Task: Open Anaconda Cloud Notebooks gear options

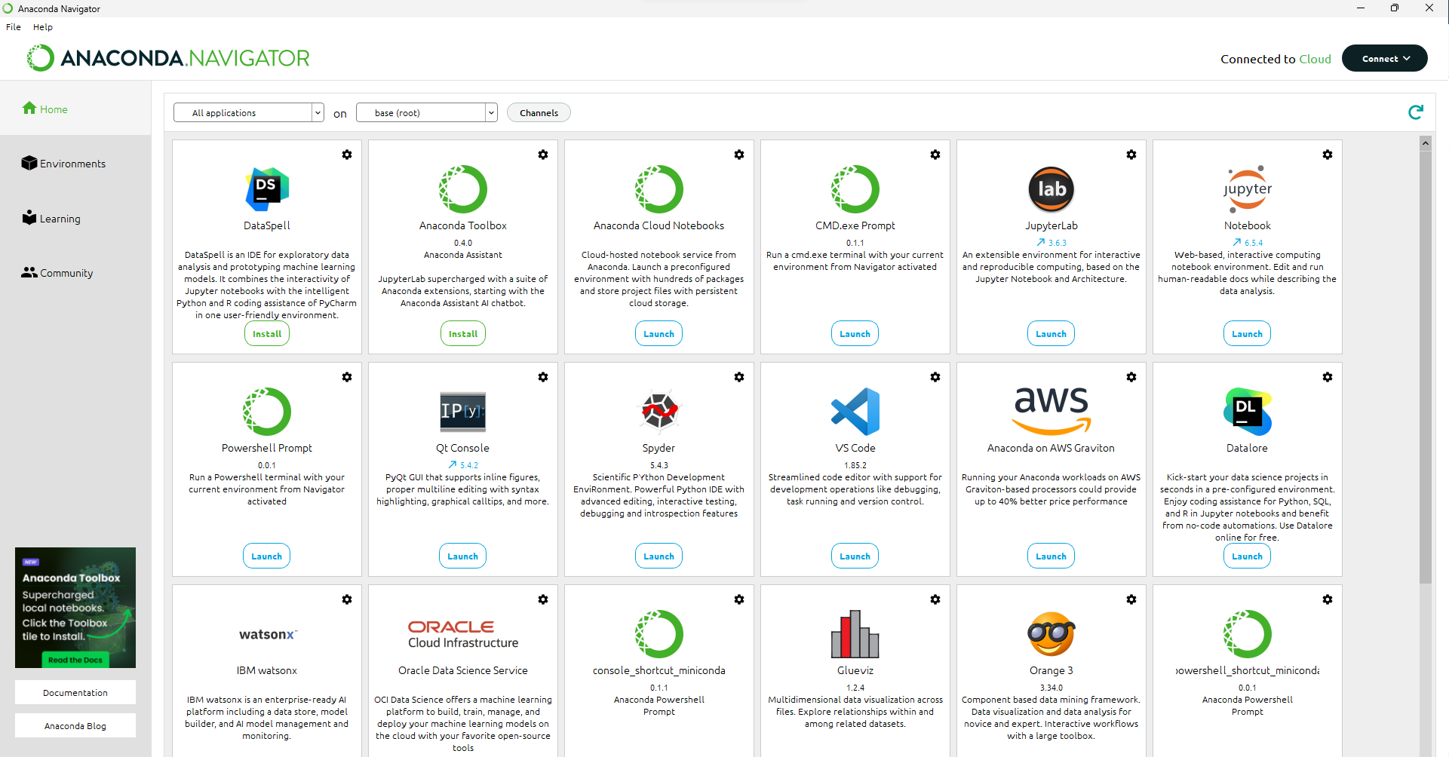Action: point(739,155)
